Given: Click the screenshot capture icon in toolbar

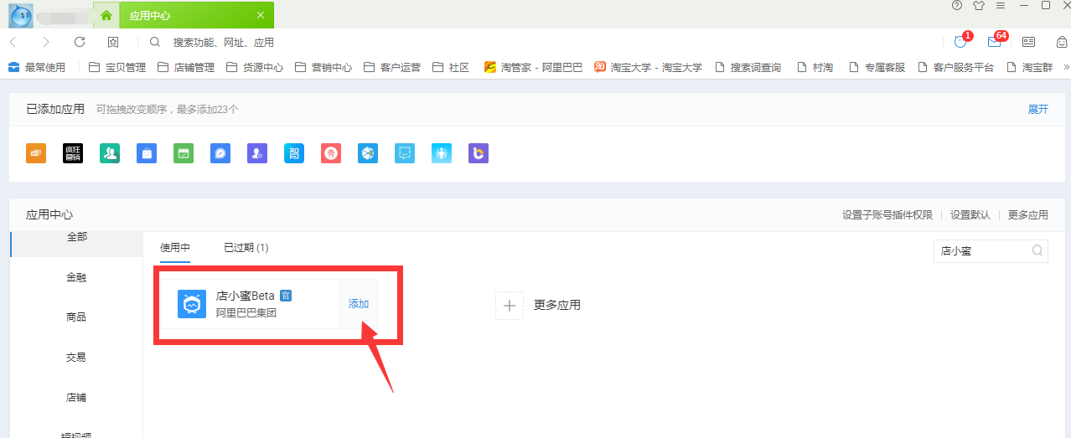Looking at the screenshot, I should [x=113, y=42].
